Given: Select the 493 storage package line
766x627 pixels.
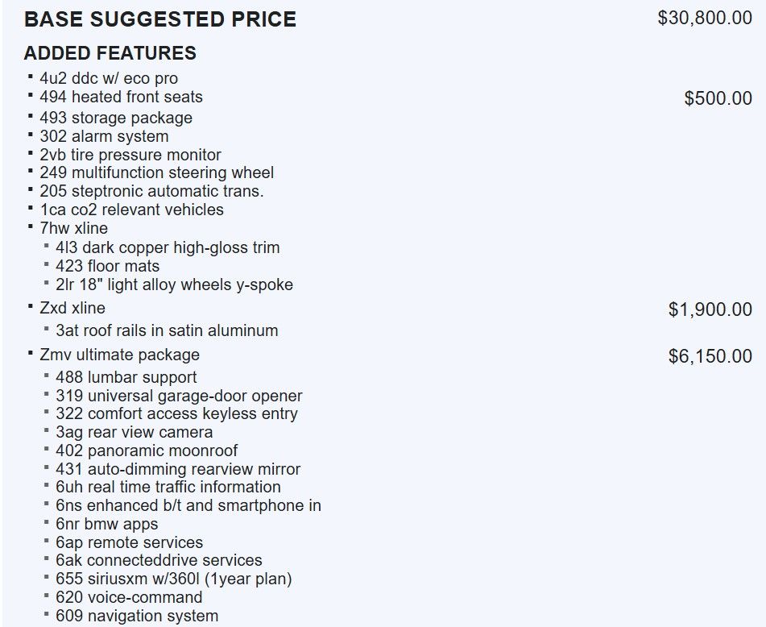Looking at the screenshot, I should (116, 118).
